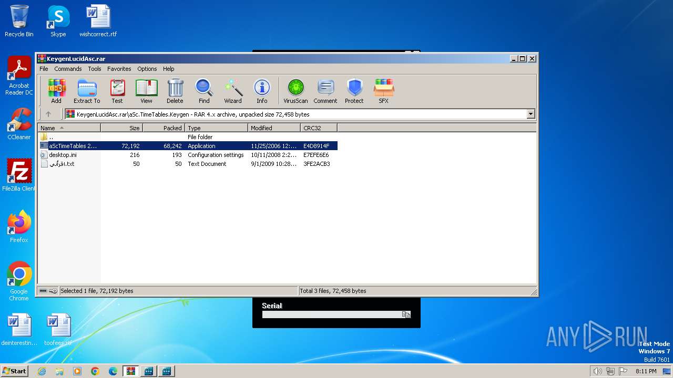Click the Delete trash can icon
This screenshot has width=673, height=378.
pyautogui.click(x=175, y=91)
